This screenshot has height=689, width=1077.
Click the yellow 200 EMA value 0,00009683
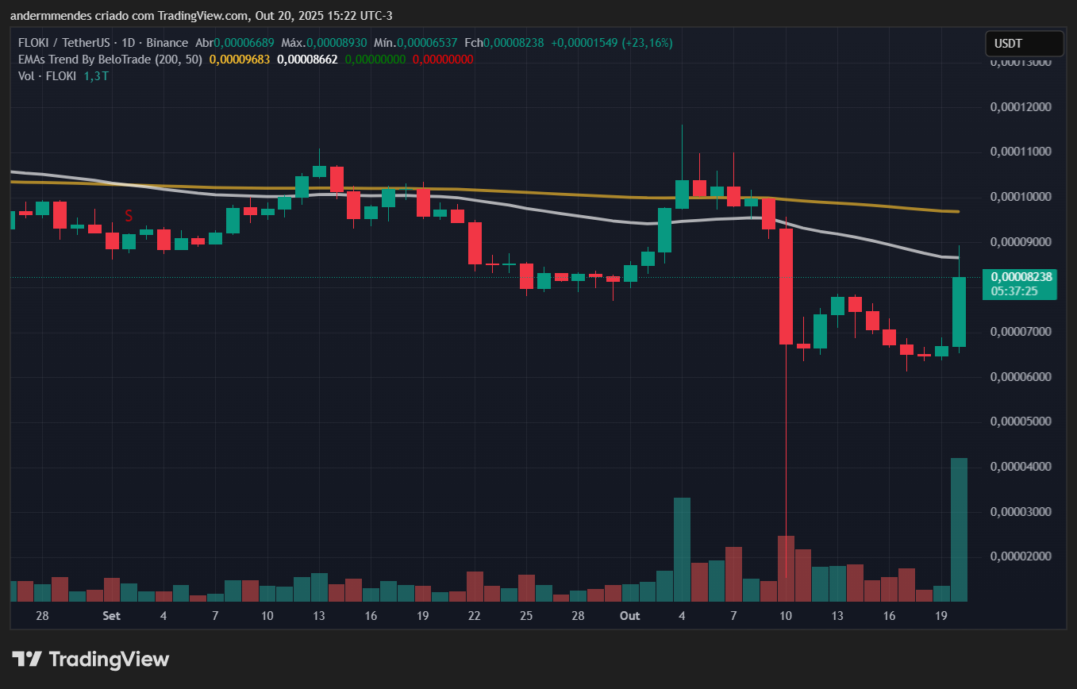[240, 60]
